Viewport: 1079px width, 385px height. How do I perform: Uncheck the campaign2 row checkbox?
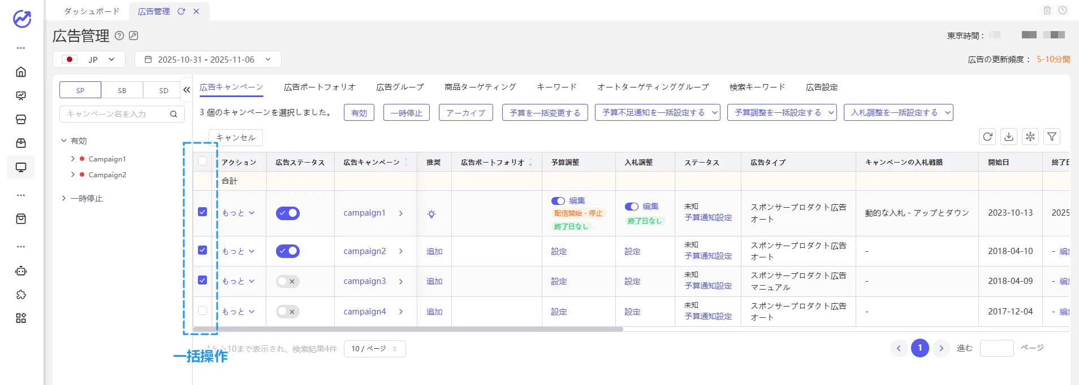click(202, 250)
